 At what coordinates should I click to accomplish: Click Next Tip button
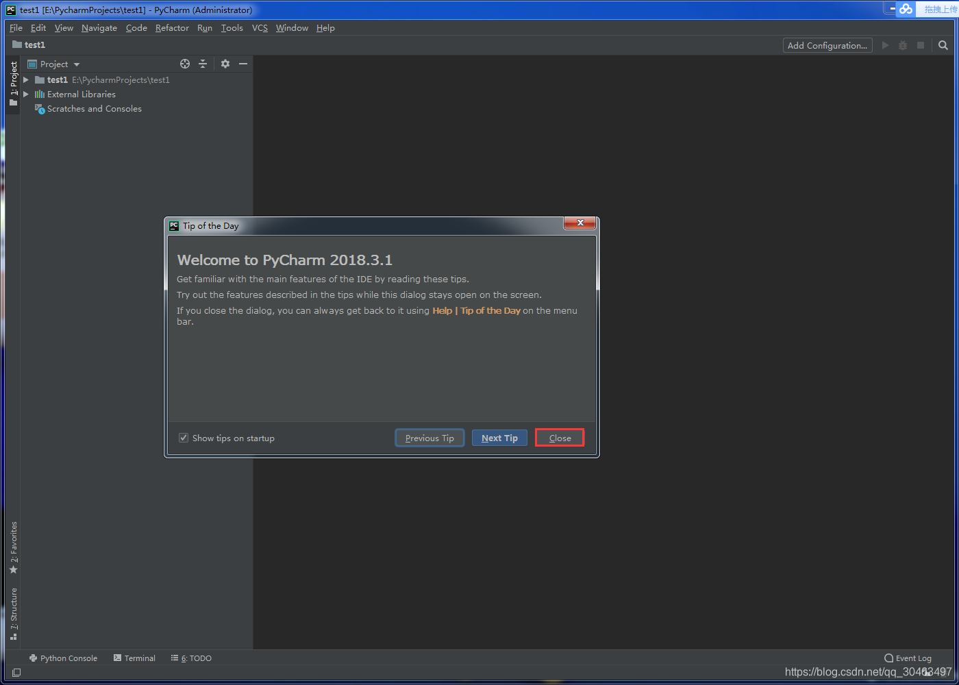click(x=499, y=438)
